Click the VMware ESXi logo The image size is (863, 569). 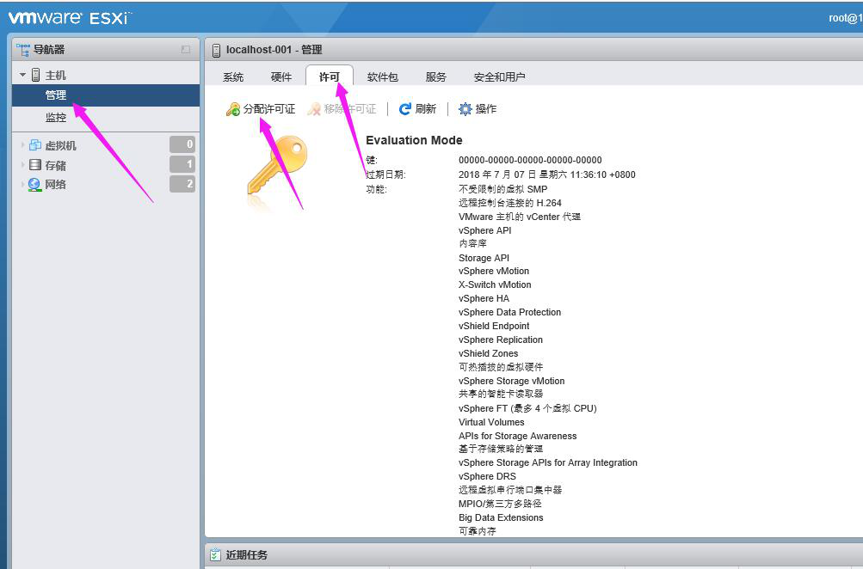click(x=70, y=18)
